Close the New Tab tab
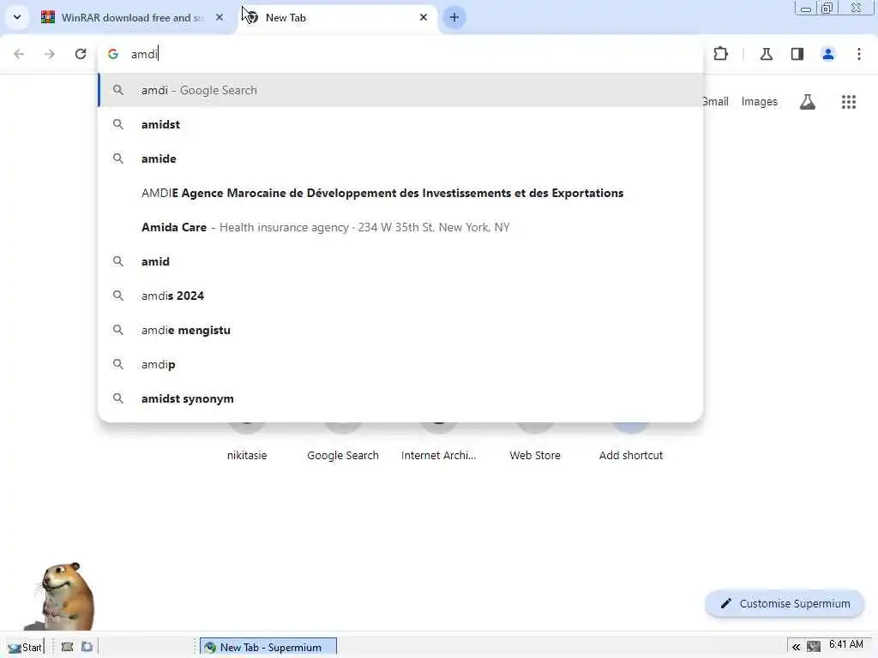878x658 pixels. 424,17
